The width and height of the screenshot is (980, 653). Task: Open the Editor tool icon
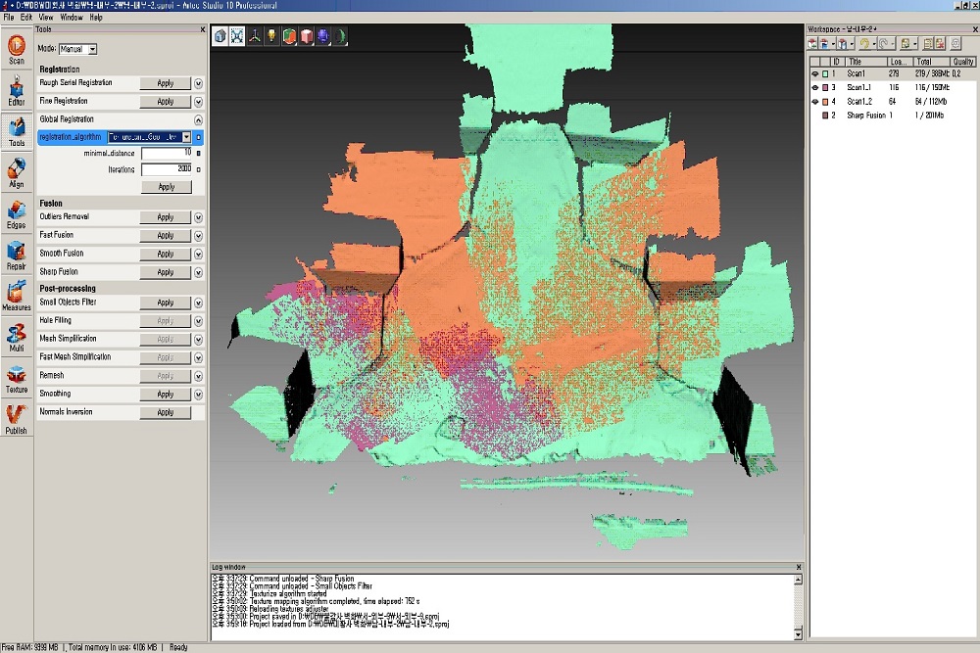17,91
